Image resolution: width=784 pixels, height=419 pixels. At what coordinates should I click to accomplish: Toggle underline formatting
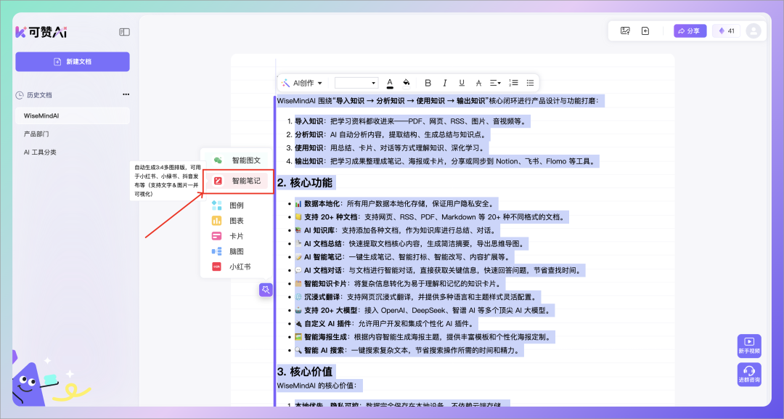click(461, 83)
